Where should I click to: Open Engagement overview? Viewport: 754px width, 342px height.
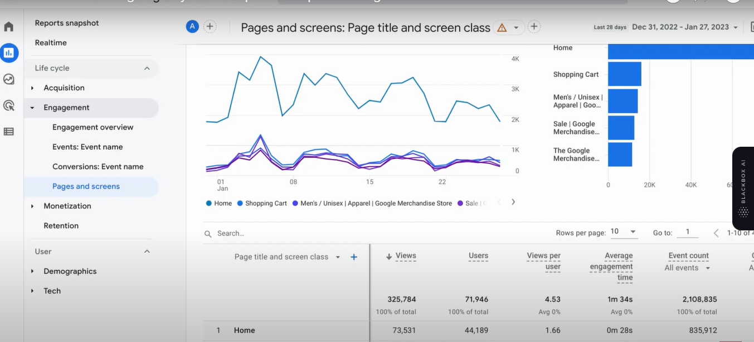click(x=93, y=127)
